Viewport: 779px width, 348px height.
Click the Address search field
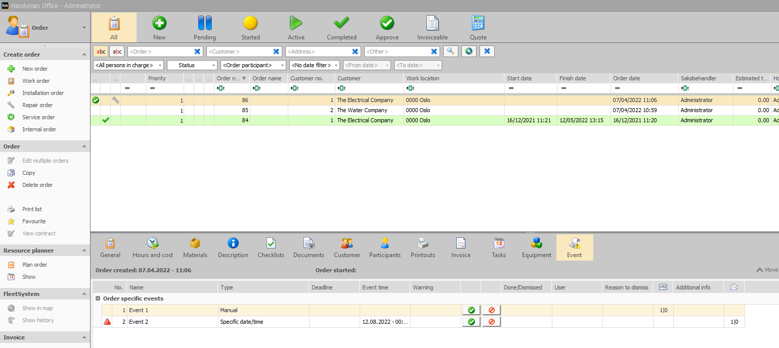click(x=318, y=52)
